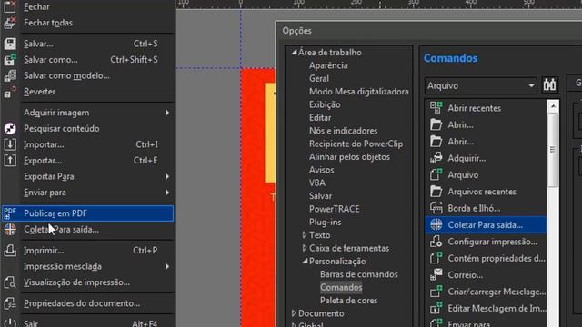Click the commands list scrollbar thumb

[553, 149]
